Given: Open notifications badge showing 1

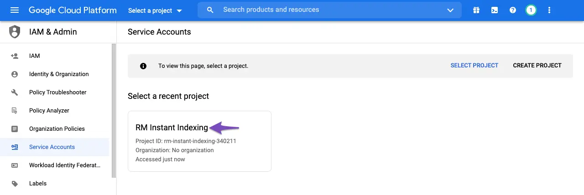Looking at the screenshot, I should tap(531, 10).
